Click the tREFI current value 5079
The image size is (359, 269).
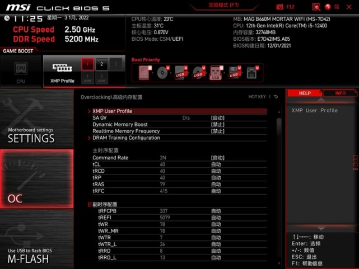pyautogui.click(x=165, y=218)
